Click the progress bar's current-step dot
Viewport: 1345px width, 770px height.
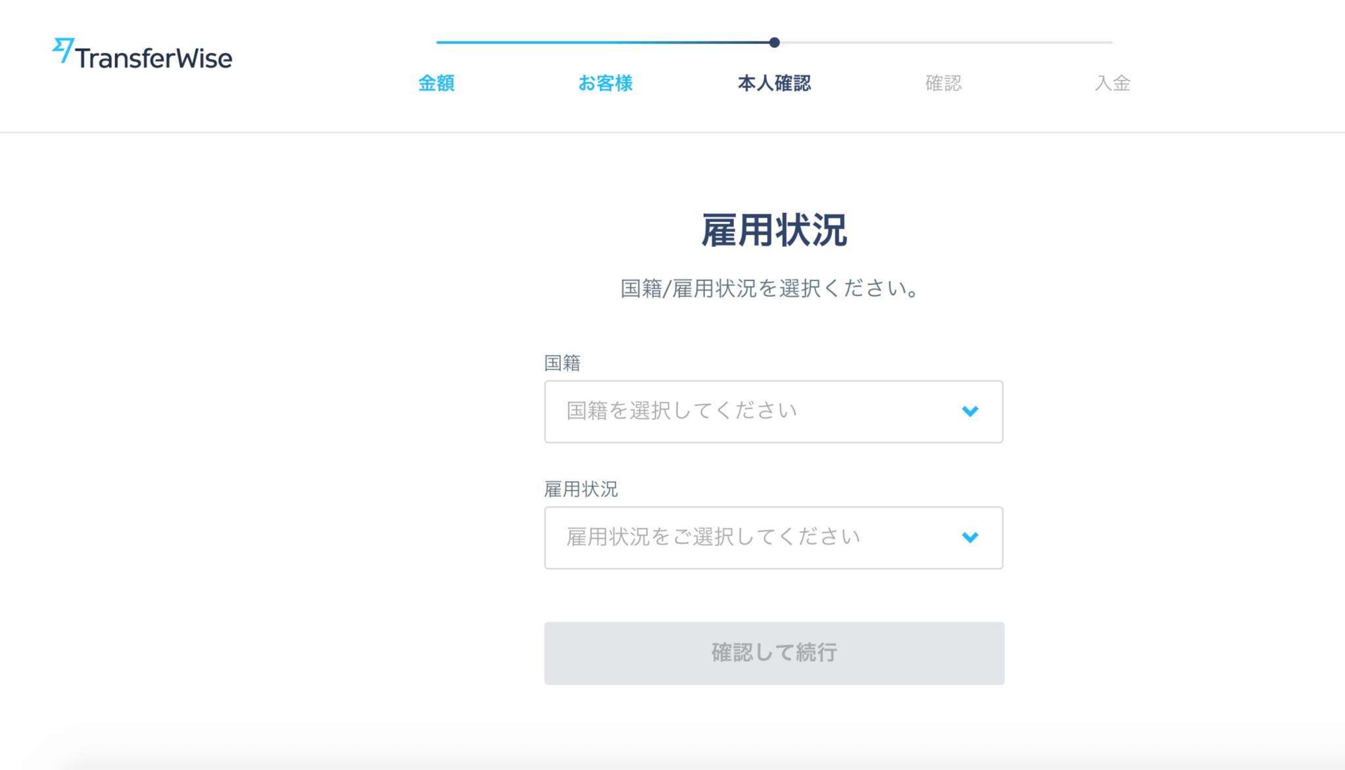click(774, 43)
